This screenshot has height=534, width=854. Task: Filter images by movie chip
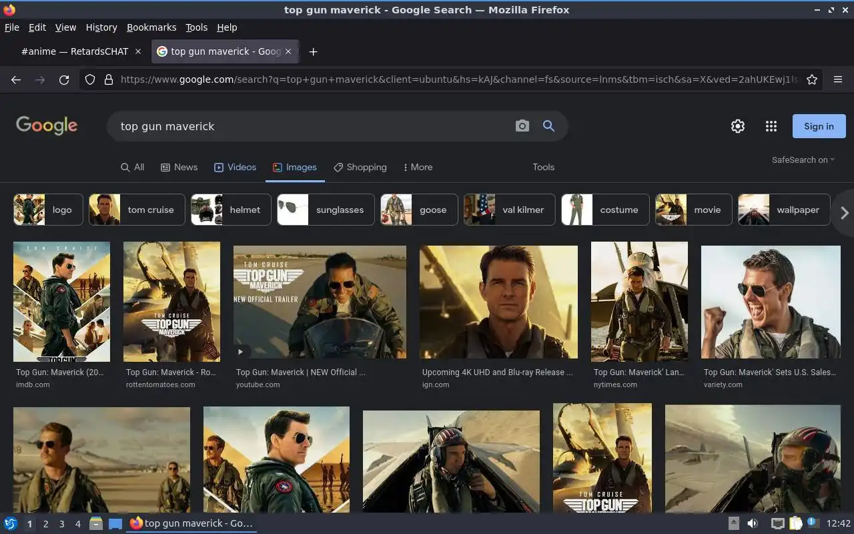point(693,210)
